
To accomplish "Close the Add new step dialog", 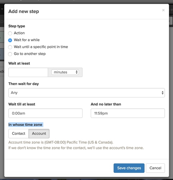I will coord(163,10).
